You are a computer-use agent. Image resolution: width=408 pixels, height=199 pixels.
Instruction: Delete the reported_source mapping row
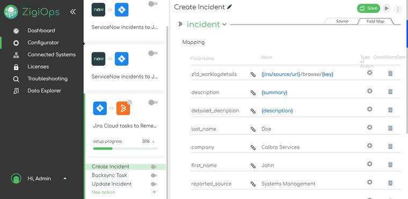pos(390,183)
